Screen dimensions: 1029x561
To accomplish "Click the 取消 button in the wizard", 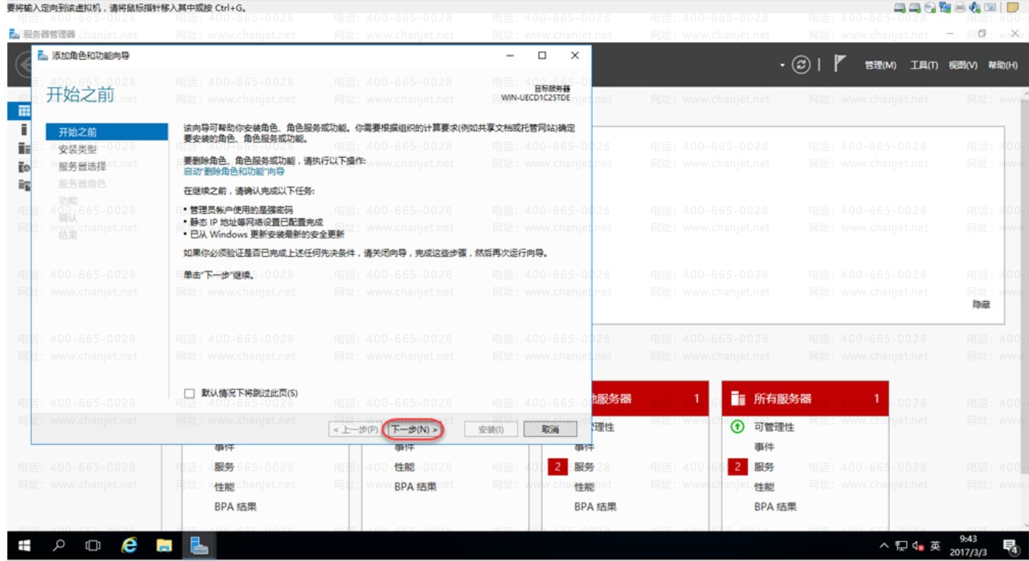I will tap(550, 430).
